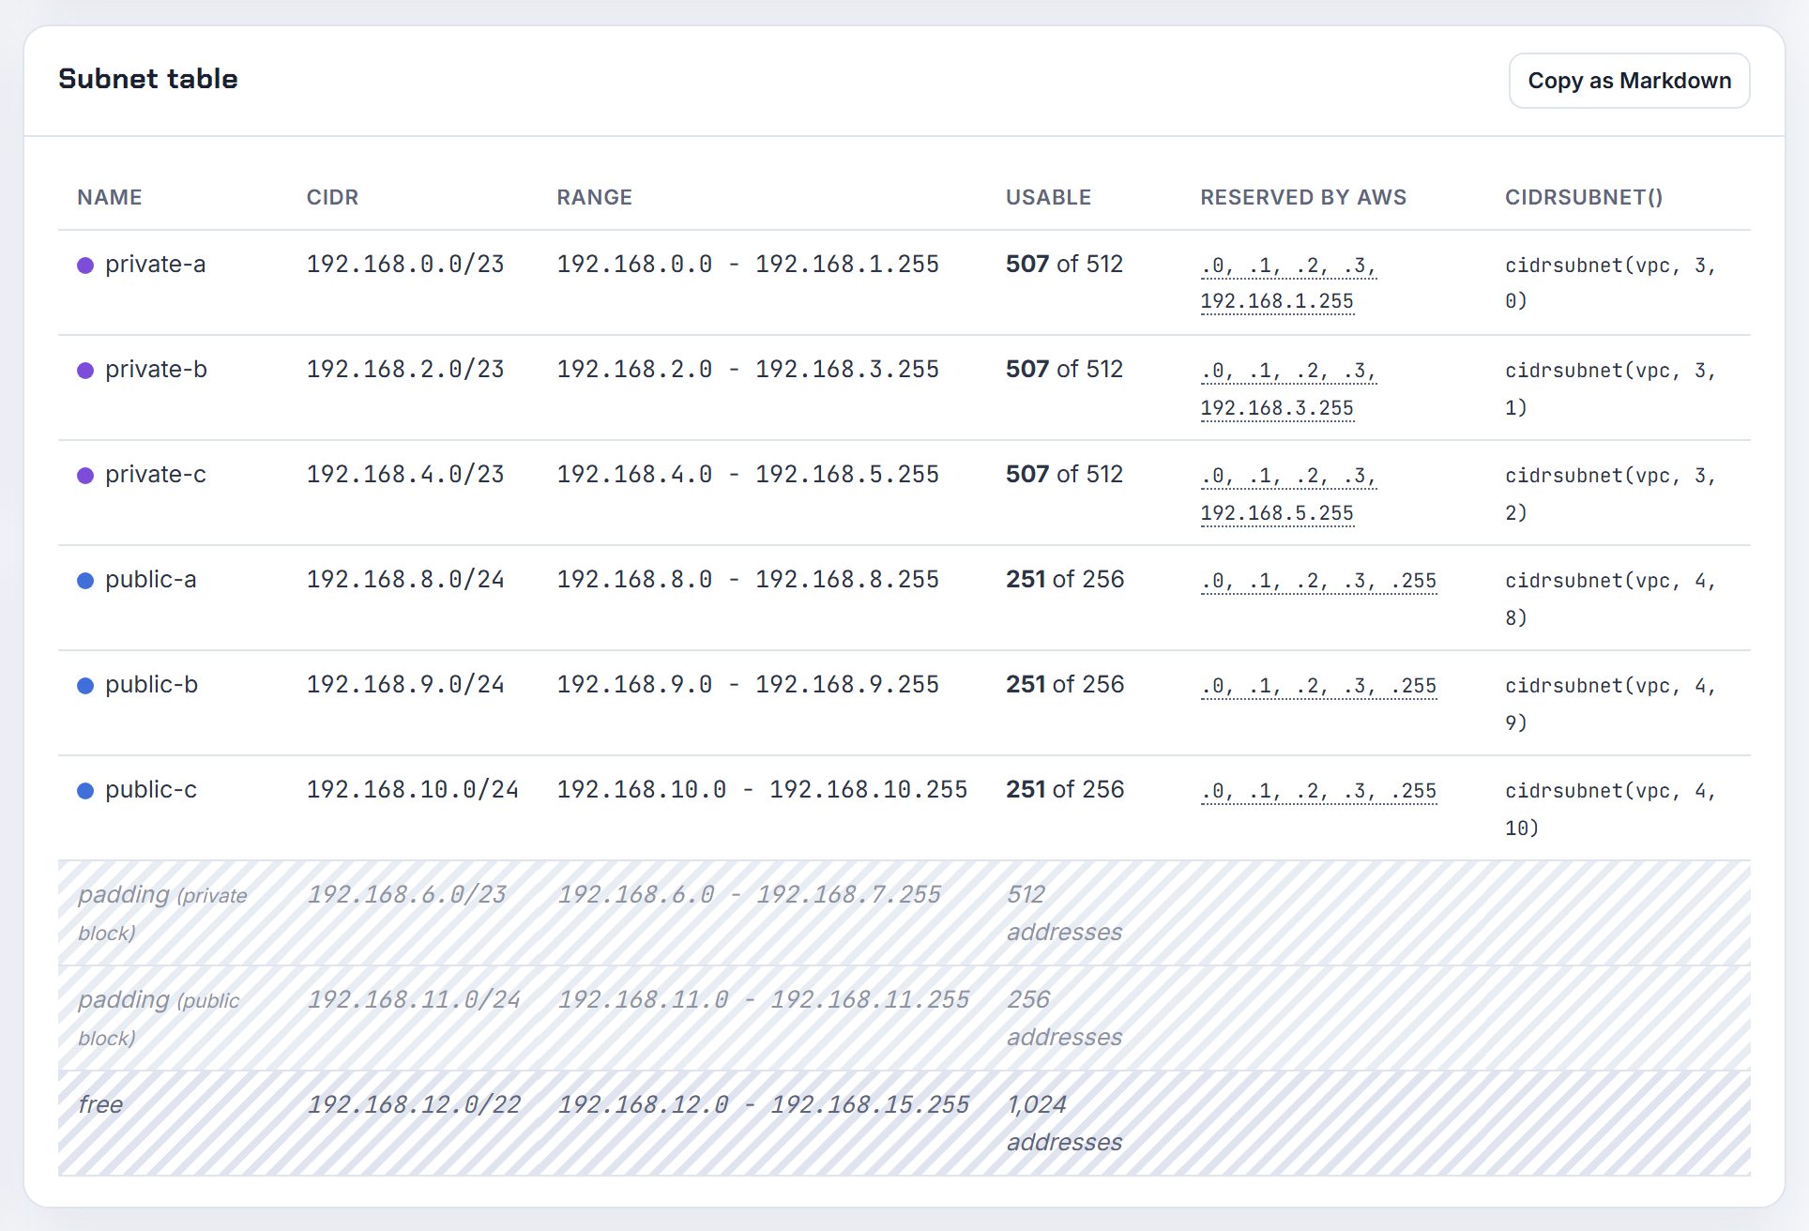Click the 1,024 addresses cell

point(1064,1123)
